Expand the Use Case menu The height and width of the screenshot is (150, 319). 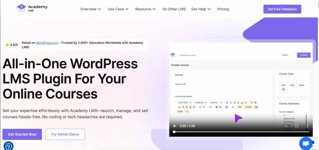[x=118, y=9]
